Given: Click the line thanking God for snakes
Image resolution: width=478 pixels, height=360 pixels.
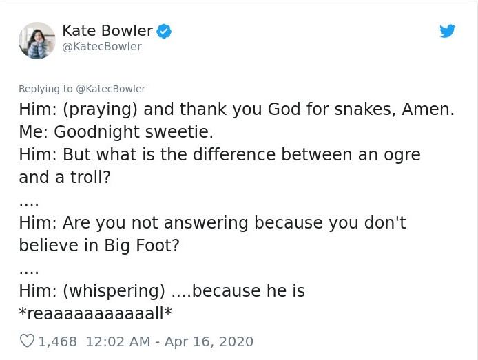Looking at the screenshot, I should tap(236, 109).
